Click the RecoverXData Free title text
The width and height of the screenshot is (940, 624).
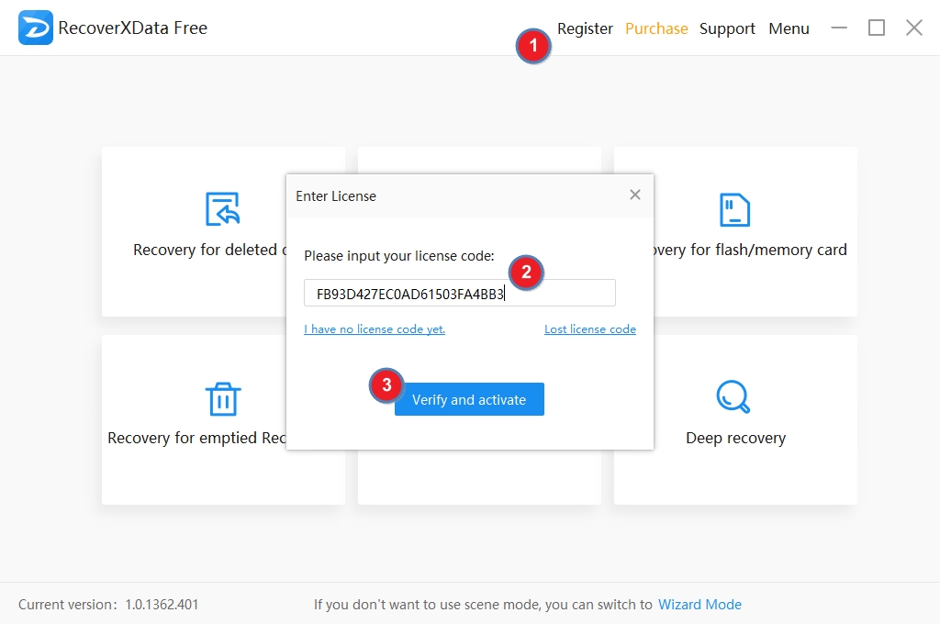[x=132, y=28]
